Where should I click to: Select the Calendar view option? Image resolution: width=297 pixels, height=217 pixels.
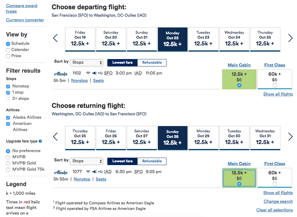point(8,50)
